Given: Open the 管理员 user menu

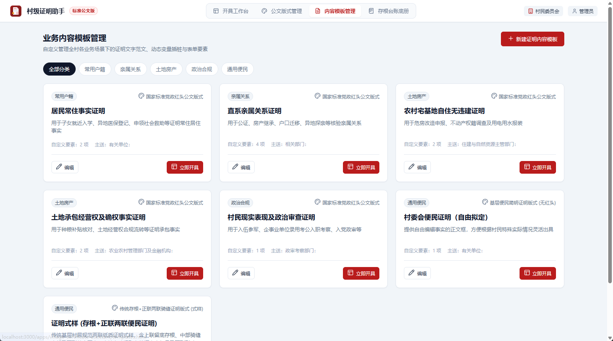Looking at the screenshot, I should [x=583, y=11].
